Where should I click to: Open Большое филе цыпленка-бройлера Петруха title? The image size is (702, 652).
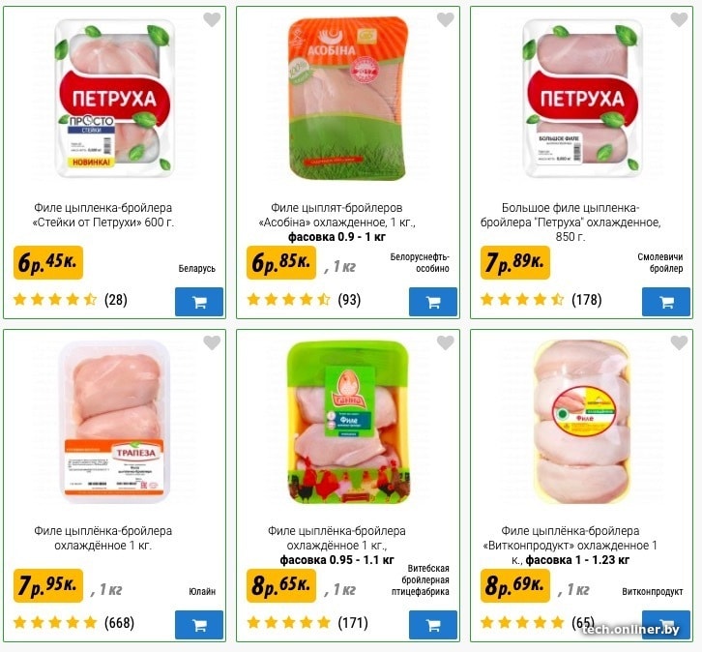pos(570,222)
